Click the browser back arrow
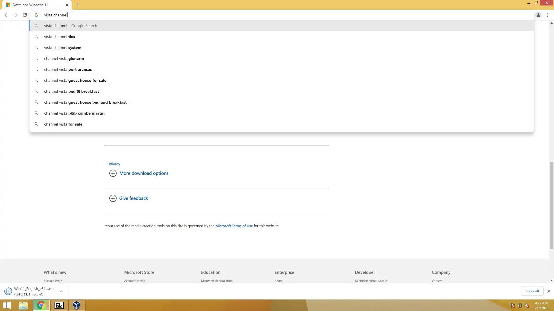The width and height of the screenshot is (554, 311). [6, 15]
